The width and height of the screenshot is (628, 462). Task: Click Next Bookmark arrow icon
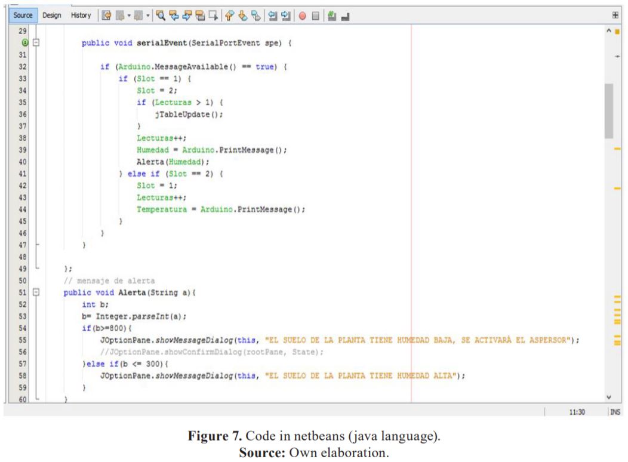coord(243,16)
